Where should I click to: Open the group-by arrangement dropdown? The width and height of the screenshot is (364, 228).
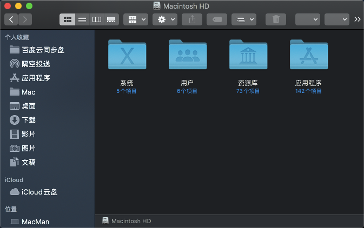coord(136,19)
